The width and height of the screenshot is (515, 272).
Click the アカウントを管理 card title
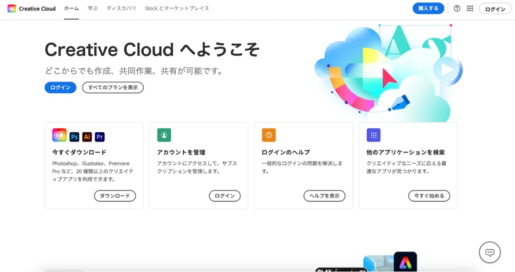(x=181, y=152)
